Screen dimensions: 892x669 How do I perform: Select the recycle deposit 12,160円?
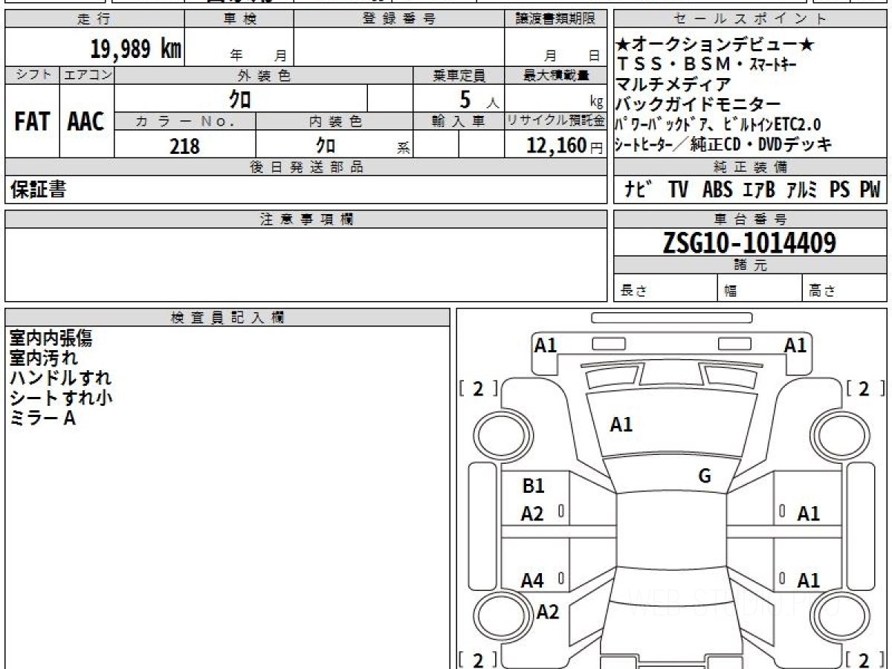pyautogui.click(x=565, y=146)
